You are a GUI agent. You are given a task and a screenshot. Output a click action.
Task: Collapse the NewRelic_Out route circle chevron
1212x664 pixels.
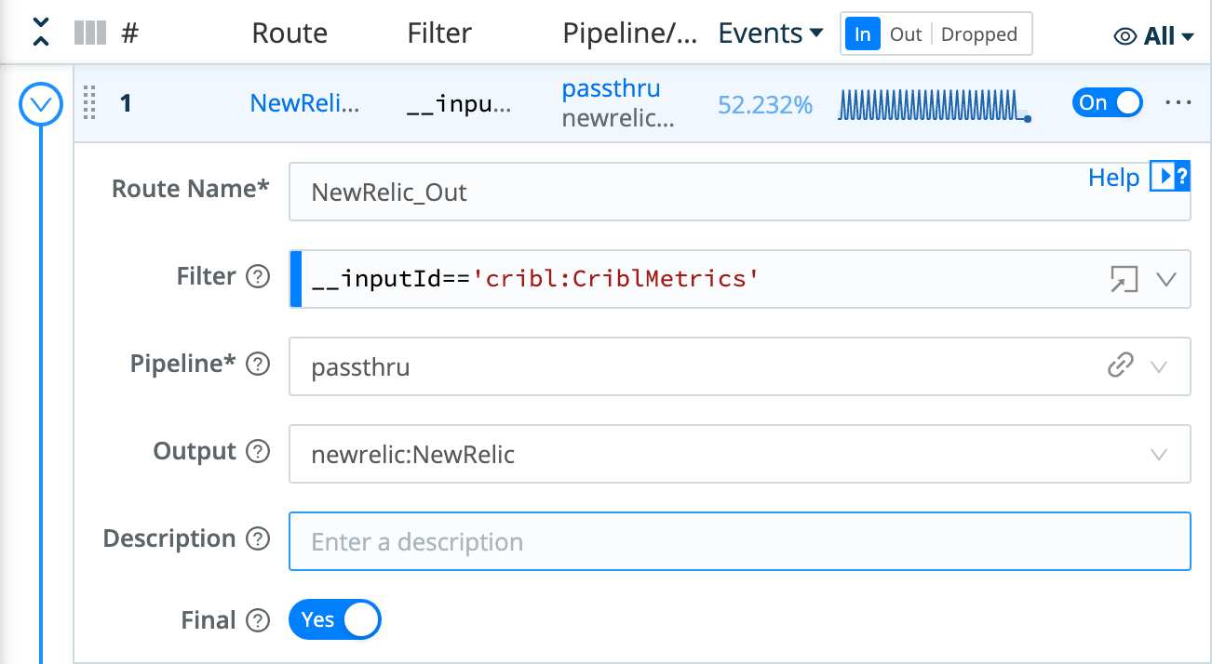click(x=41, y=105)
